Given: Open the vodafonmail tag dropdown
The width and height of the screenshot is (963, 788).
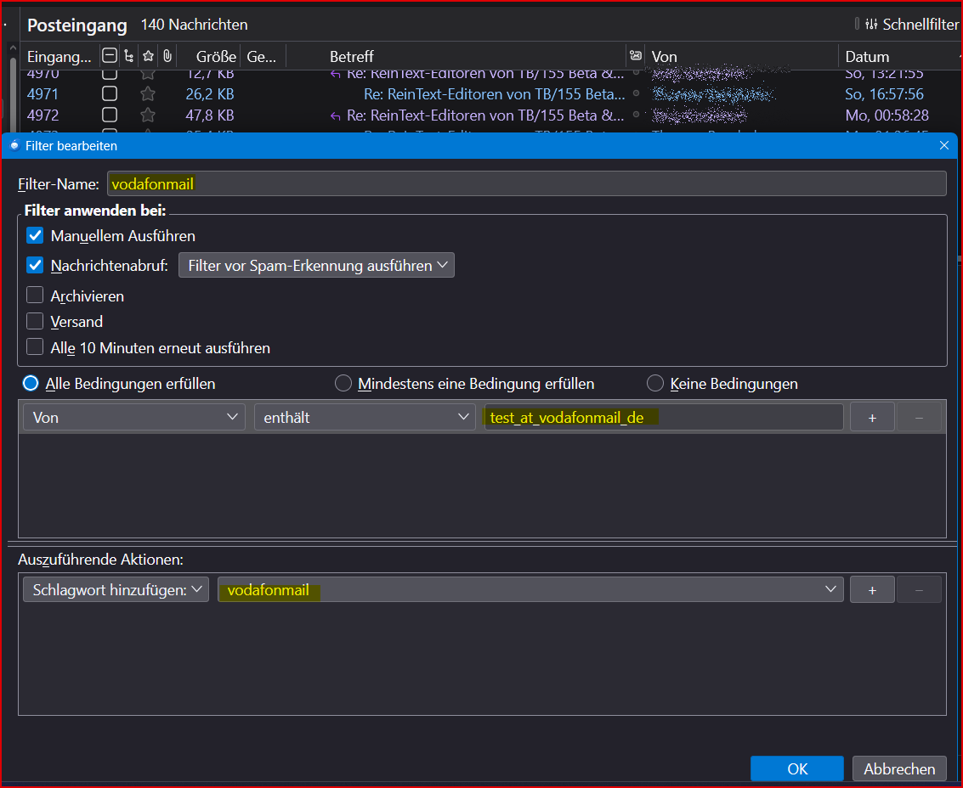Looking at the screenshot, I should (x=530, y=590).
